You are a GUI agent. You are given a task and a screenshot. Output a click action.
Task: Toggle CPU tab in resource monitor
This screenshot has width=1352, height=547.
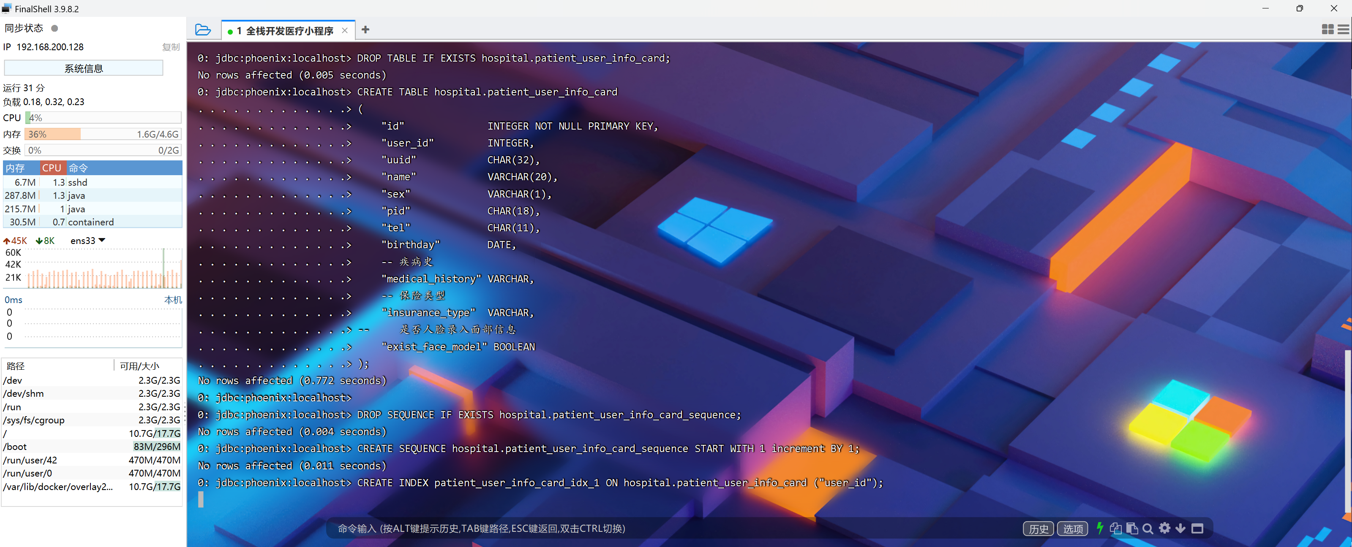[52, 168]
